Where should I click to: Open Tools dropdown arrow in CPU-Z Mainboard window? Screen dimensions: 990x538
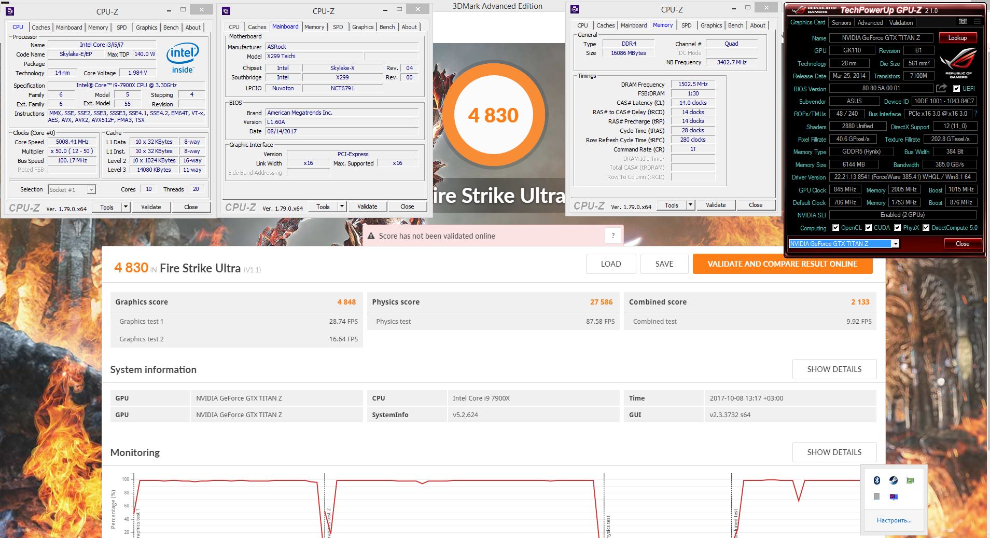342,206
